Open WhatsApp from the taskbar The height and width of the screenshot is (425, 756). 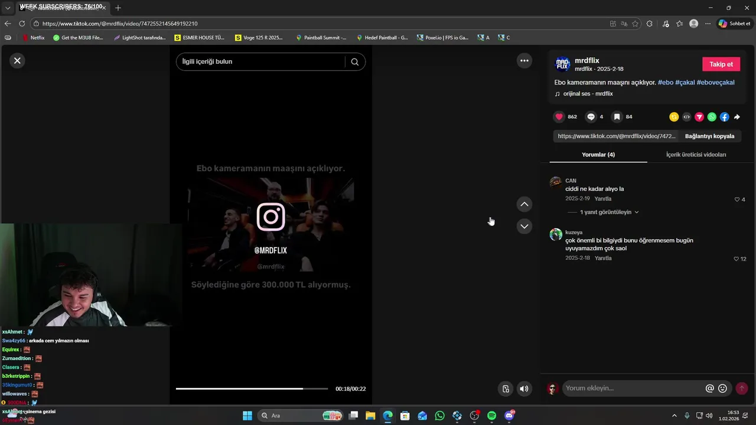click(x=439, y=416)
